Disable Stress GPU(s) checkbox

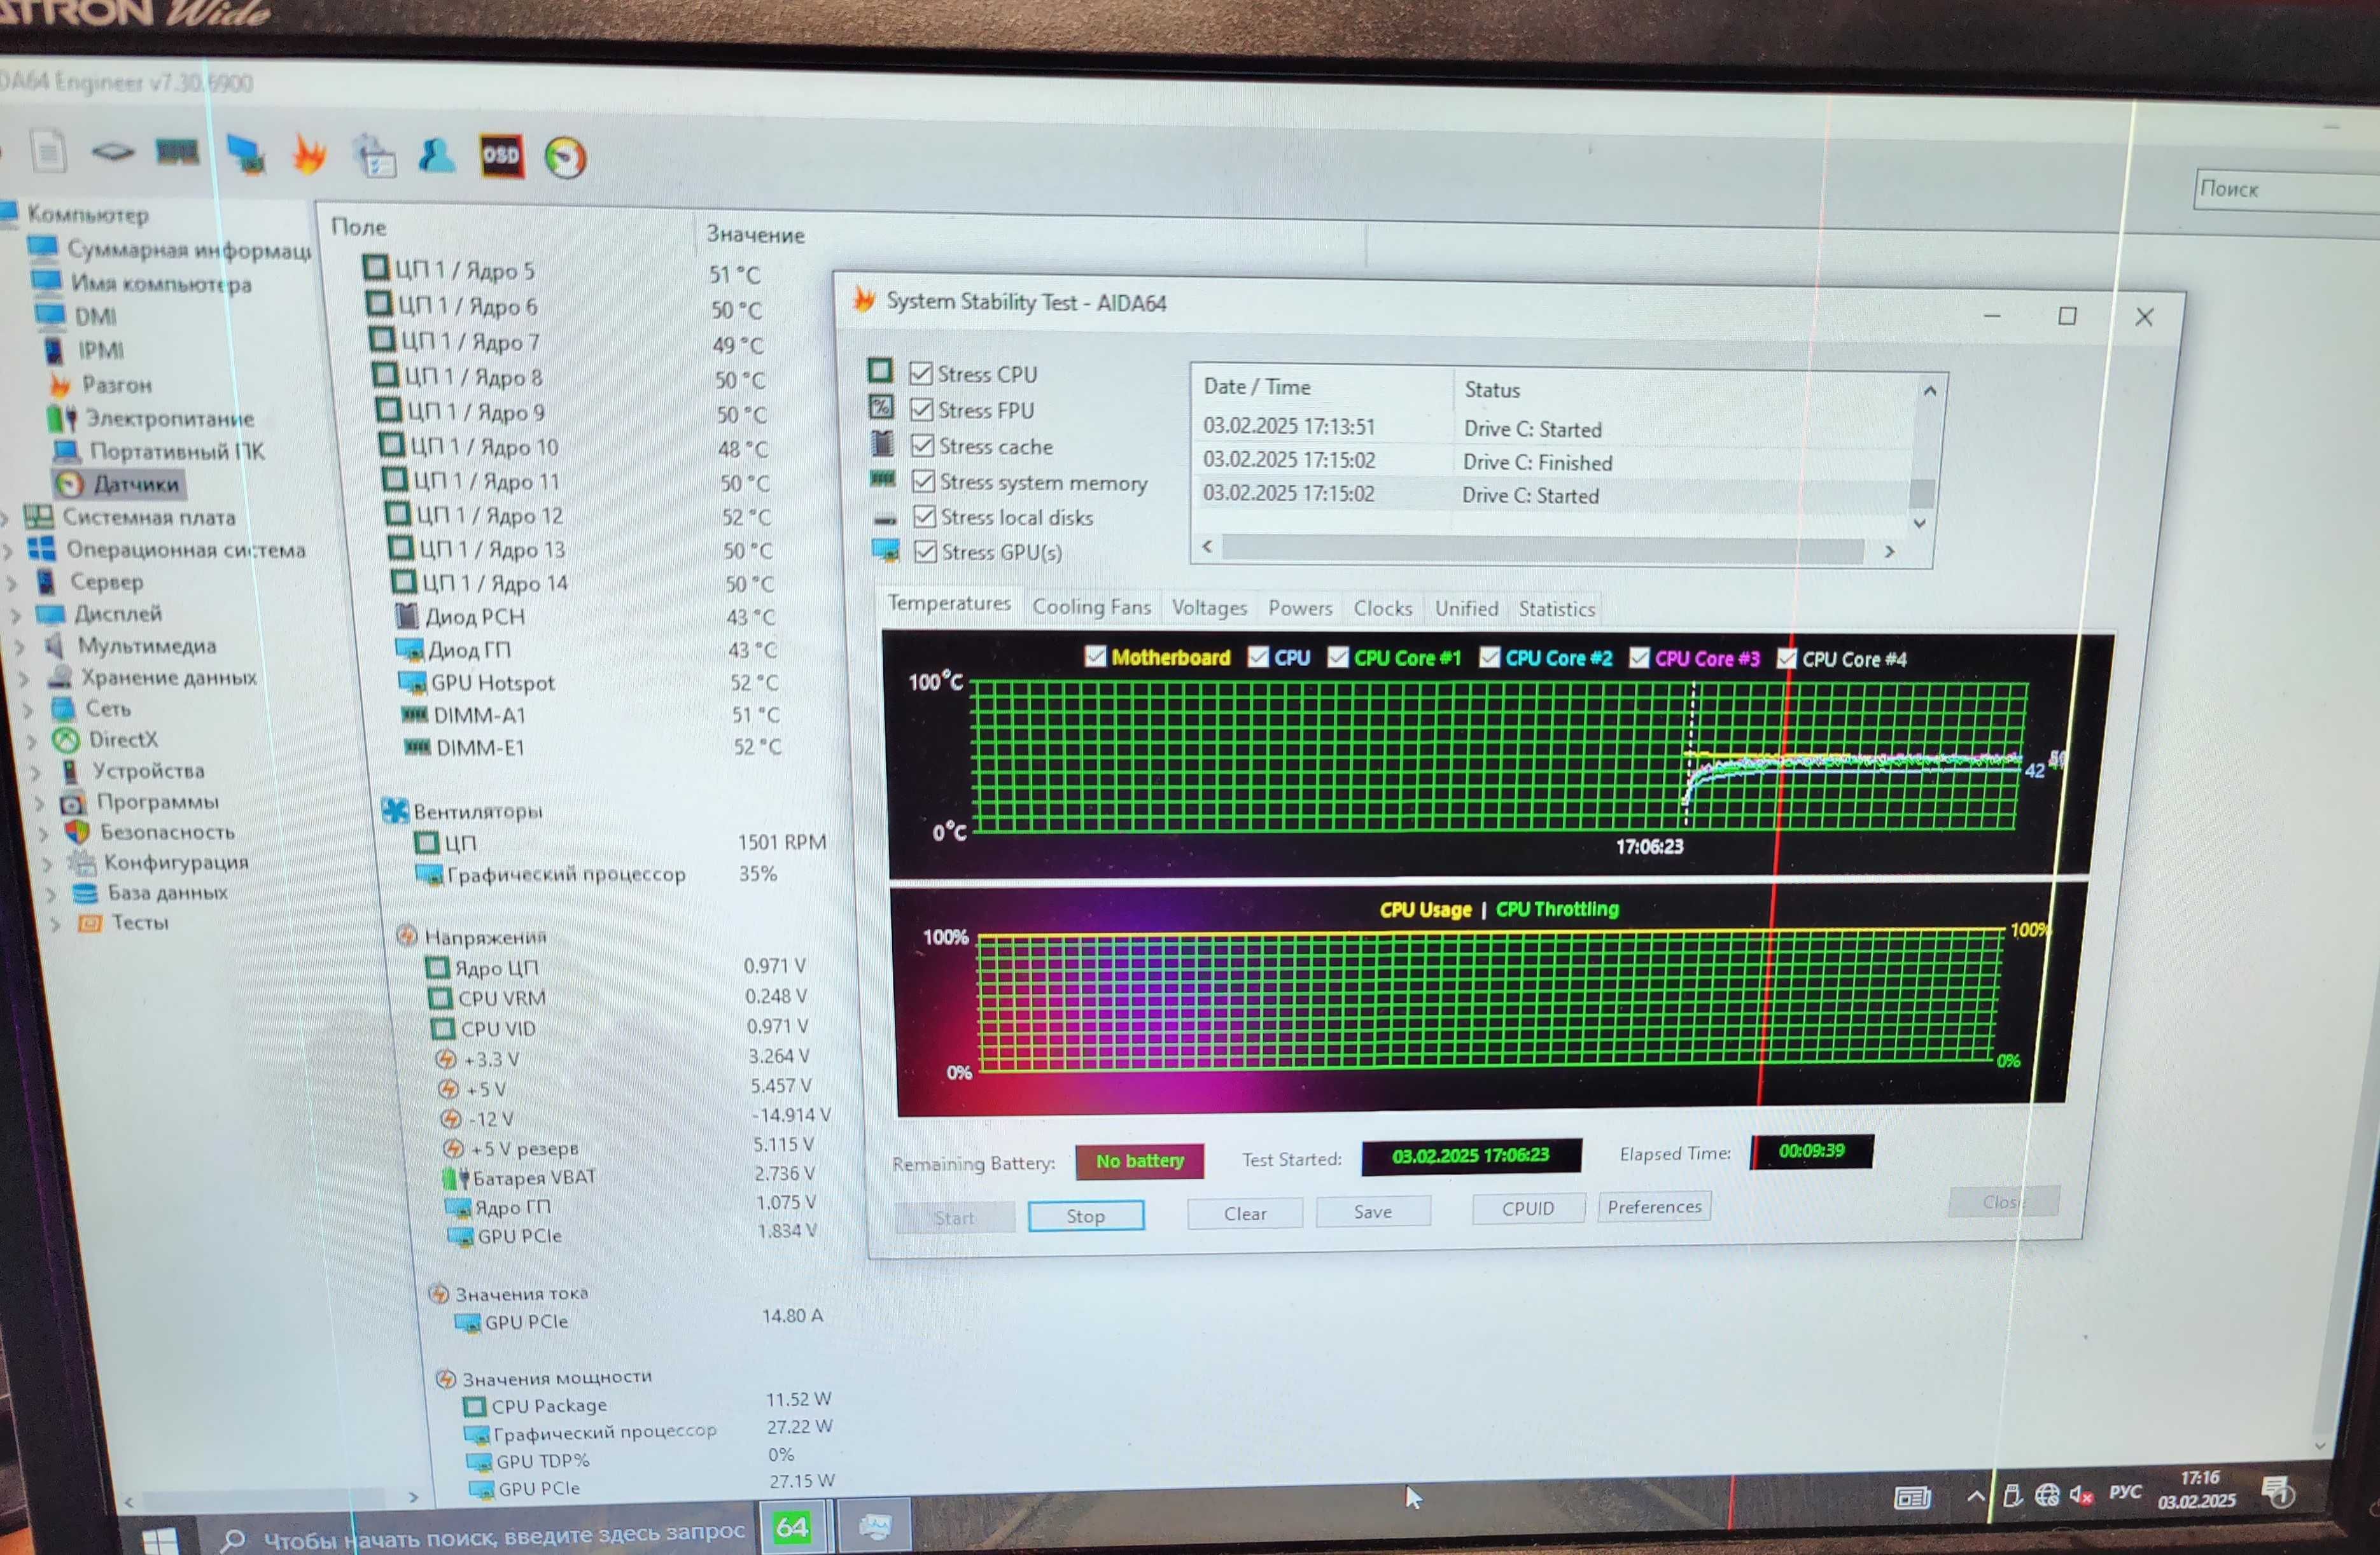926,552
